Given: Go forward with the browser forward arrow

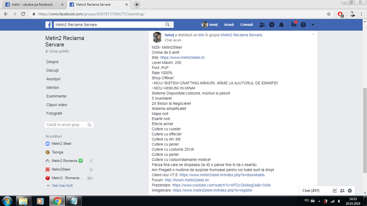Looking at the screenshot, I should [15, 14].
